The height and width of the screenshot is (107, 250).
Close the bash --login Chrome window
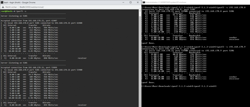[138, 2]
